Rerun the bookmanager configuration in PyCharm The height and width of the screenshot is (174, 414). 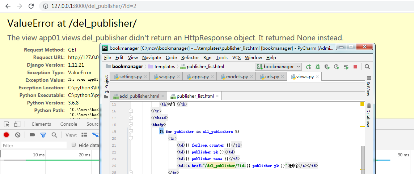tap(308, 67)
